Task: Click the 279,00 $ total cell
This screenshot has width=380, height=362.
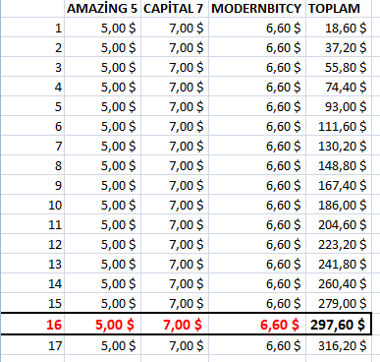Action: click(339, 303)
